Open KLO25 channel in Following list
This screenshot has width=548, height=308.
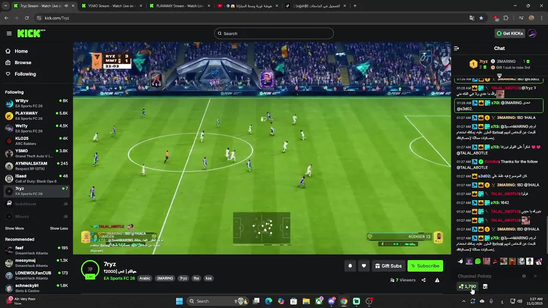(x=36, y=141)
